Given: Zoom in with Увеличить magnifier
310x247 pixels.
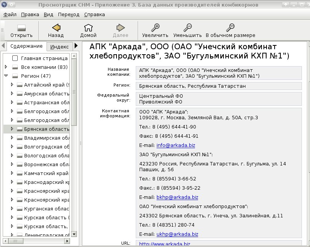Looking at the screenshot, I should (155, 28).
